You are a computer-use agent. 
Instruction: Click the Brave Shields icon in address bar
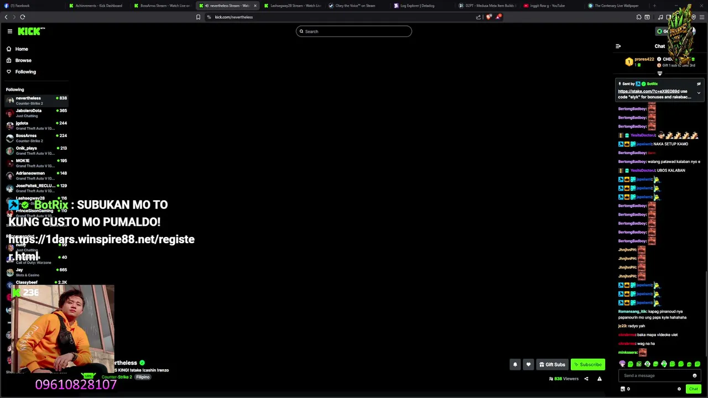coord(489,17)
